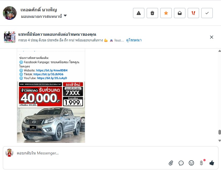Open YouTube link bit.ly/3SJuAyD
Screen dimensions: 221x172
click(x=52, y=78)
